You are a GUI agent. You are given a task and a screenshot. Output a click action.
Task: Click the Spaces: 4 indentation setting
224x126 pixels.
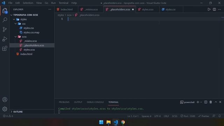coord(146,116)
